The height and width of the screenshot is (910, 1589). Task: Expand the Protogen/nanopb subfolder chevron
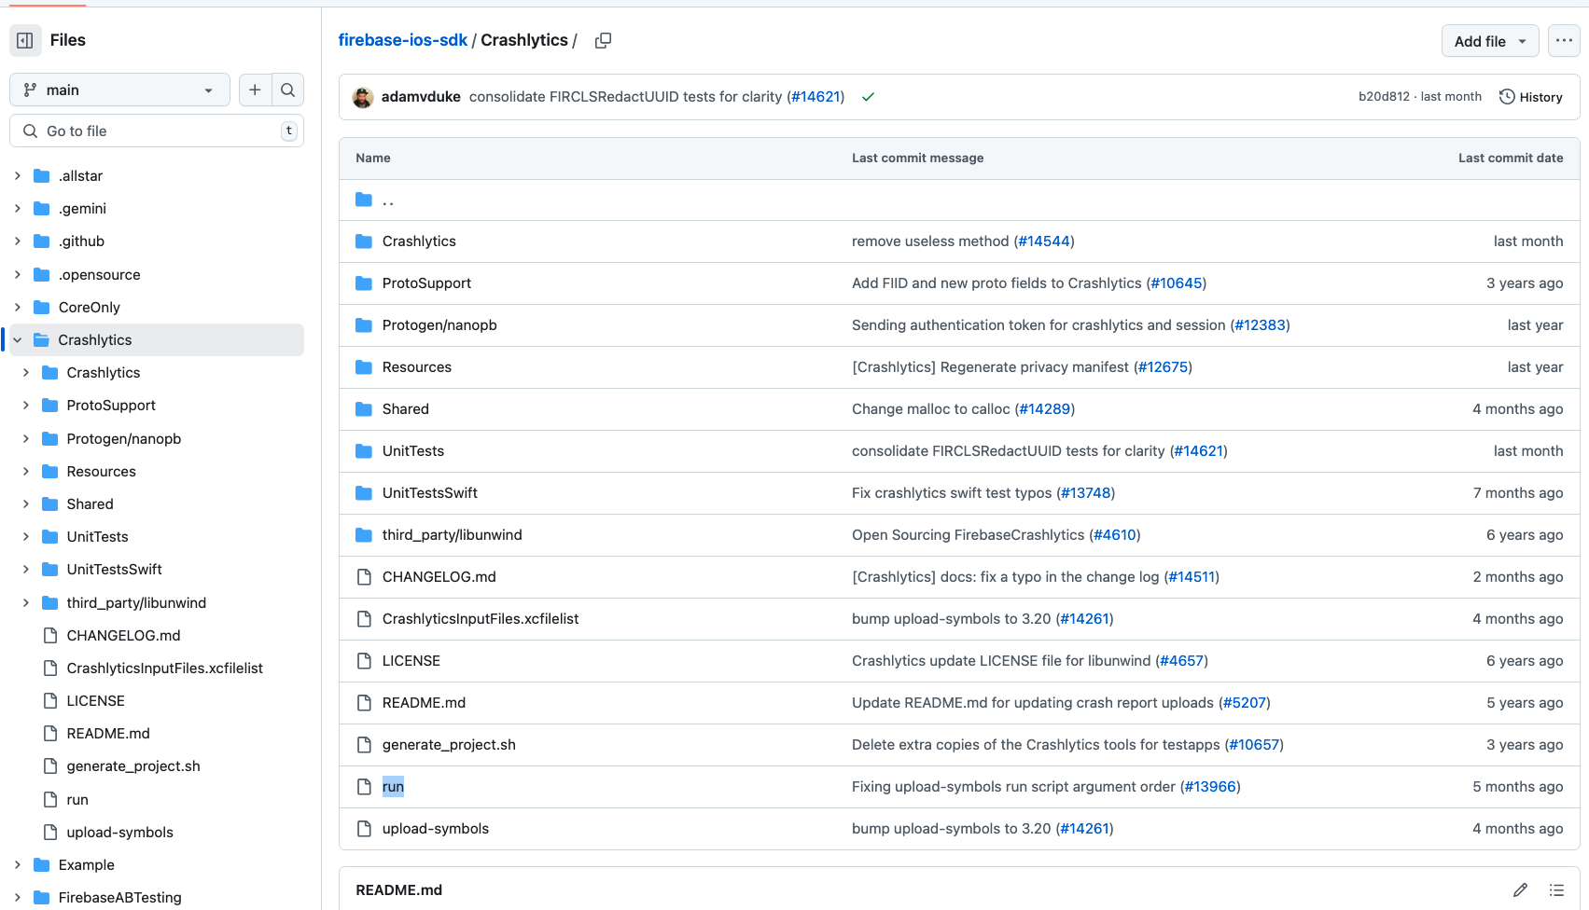26,438
